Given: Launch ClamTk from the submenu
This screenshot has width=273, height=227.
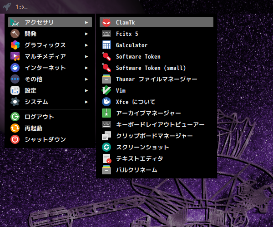Looking at the screenshot, I should 157,22.
